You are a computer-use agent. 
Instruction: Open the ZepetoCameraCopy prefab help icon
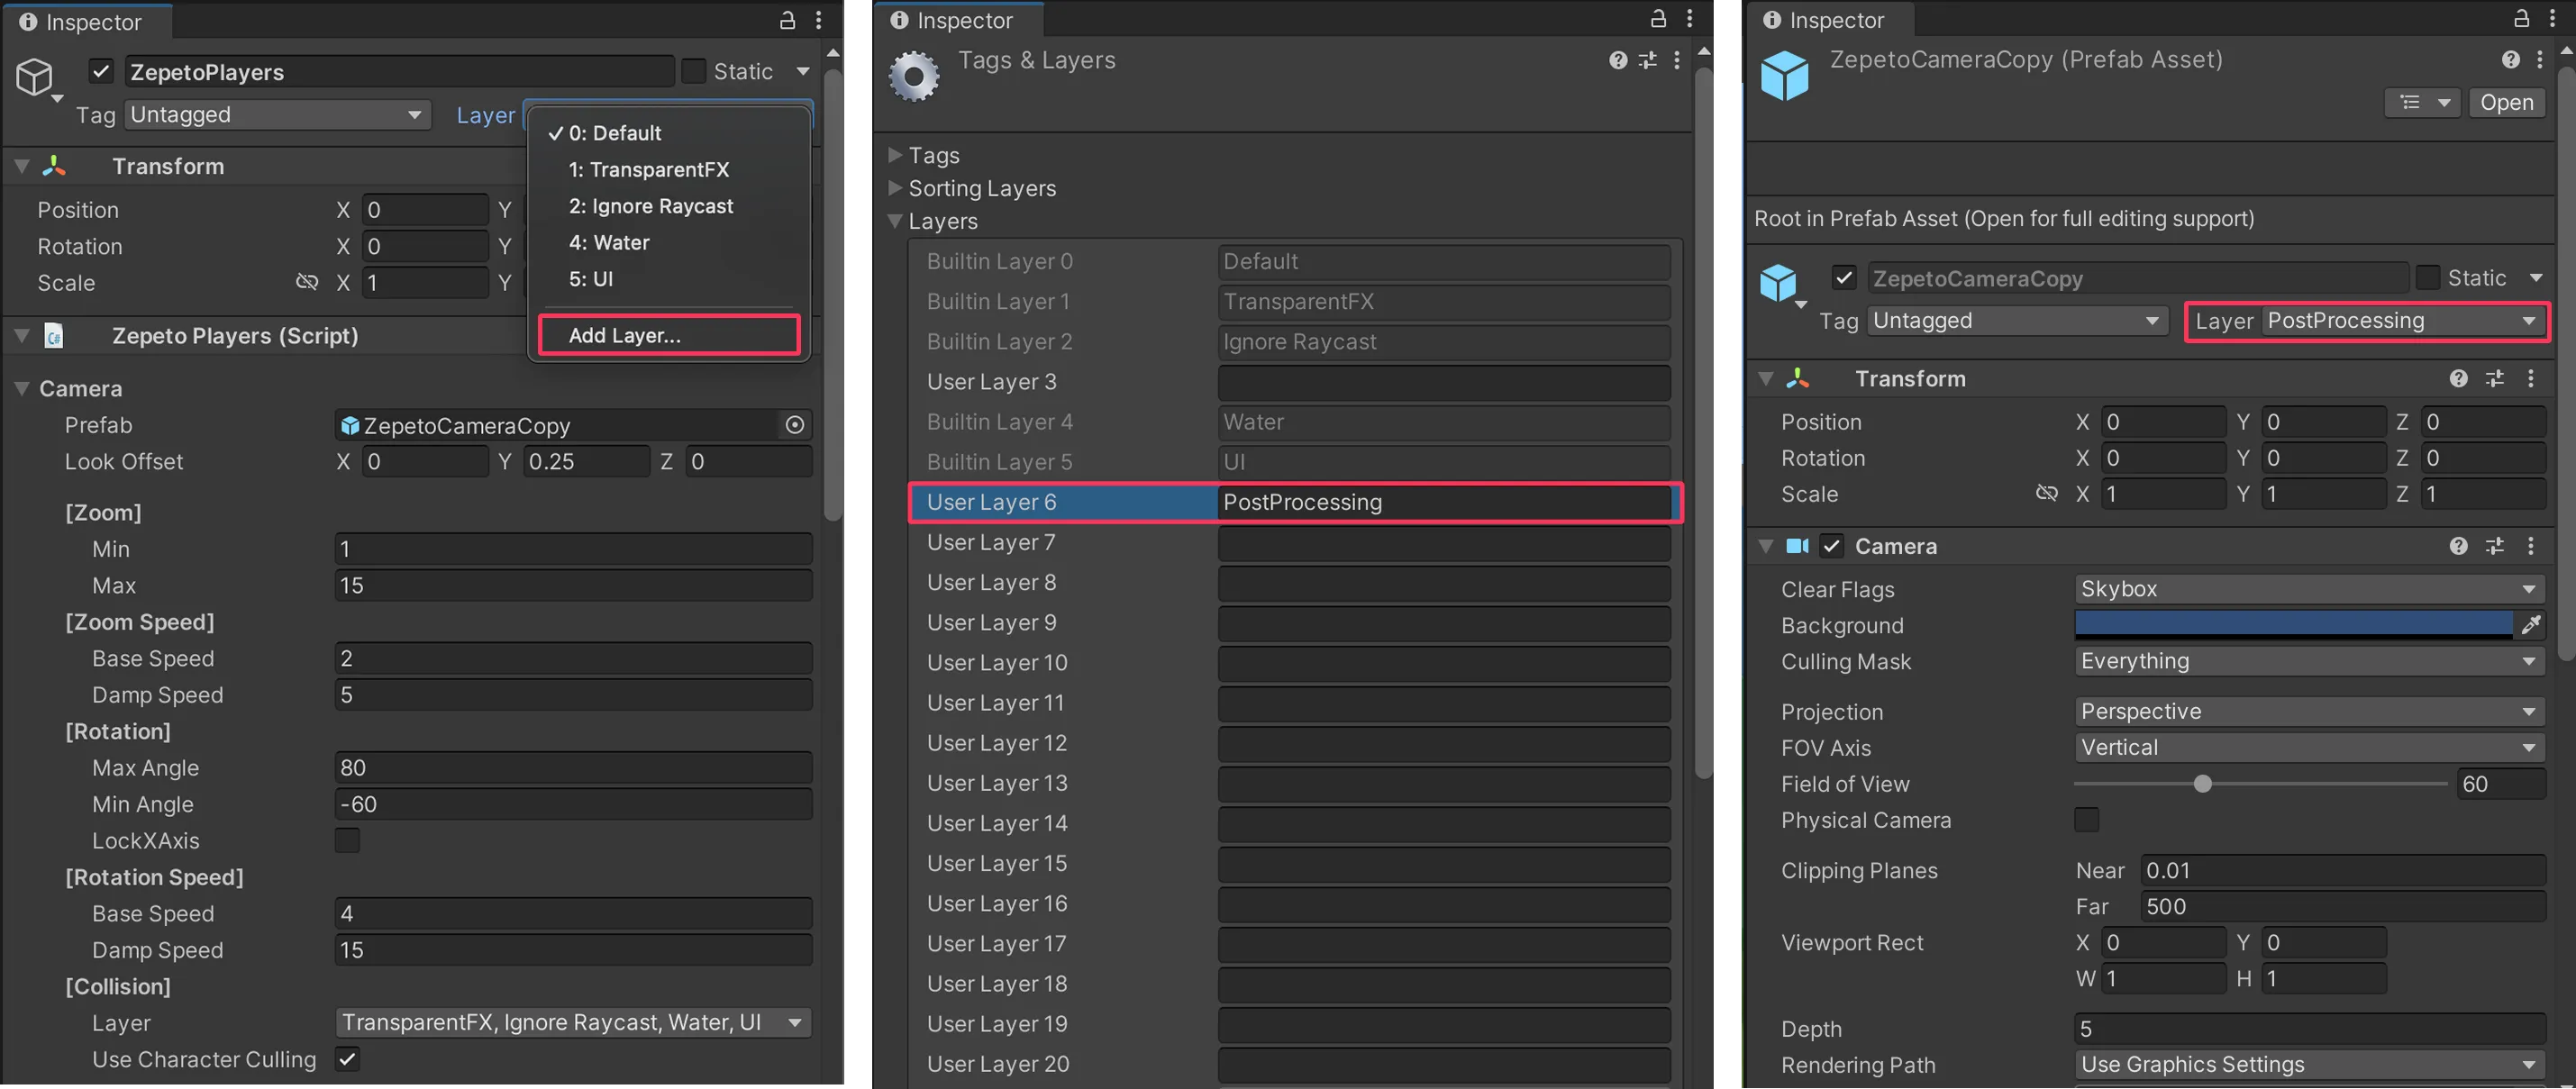coord(2510,60)
